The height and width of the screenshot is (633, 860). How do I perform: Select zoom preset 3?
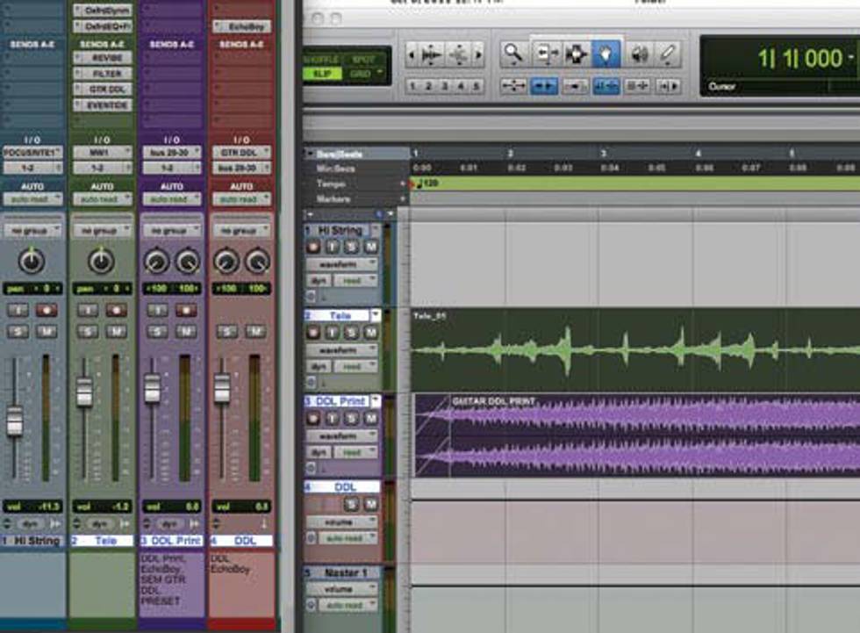(445, 86)
